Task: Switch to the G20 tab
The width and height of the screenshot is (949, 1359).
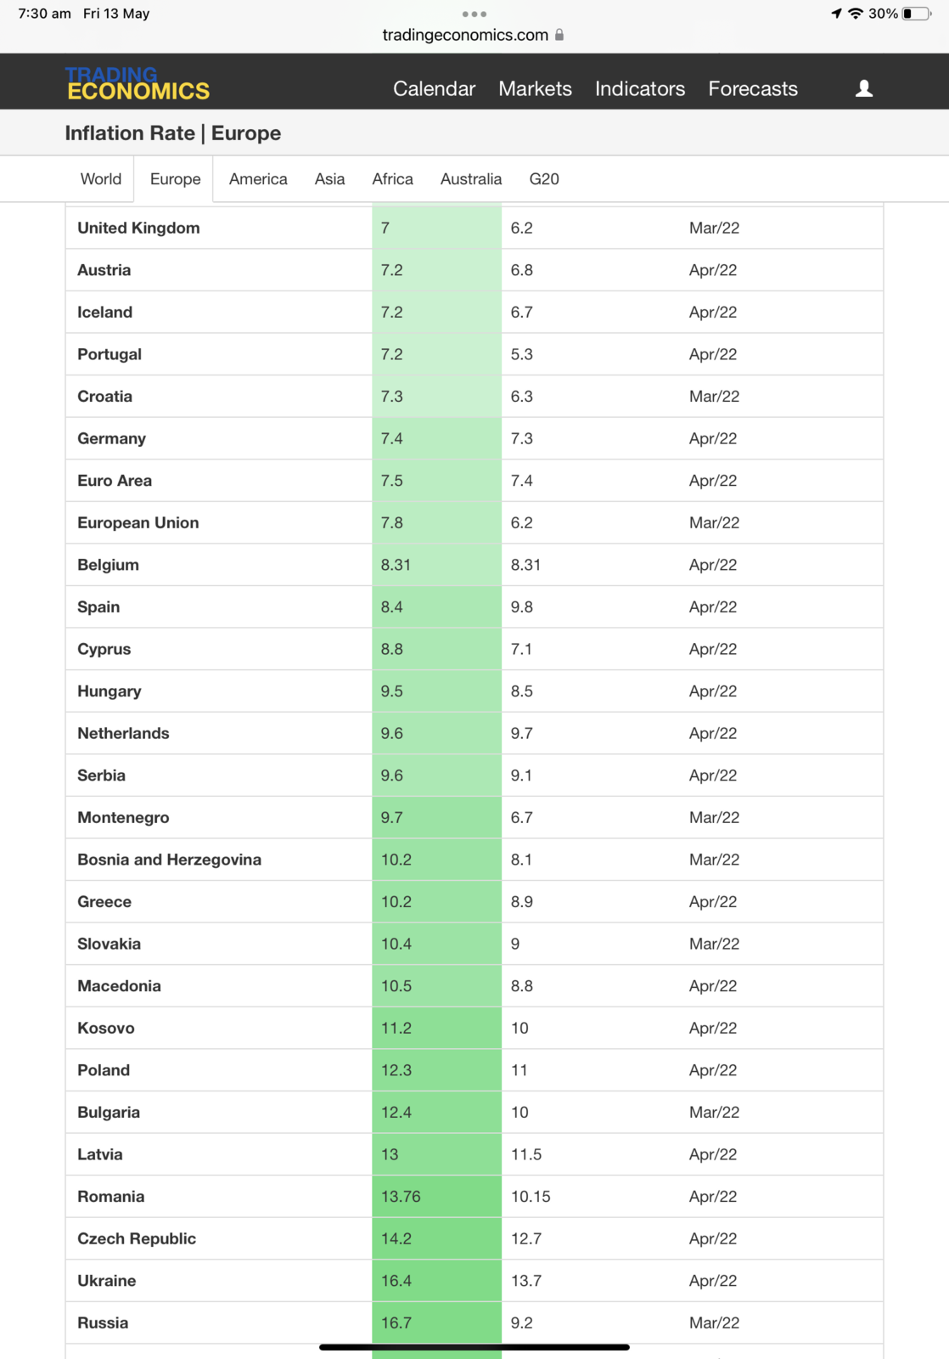Action: tap(543, 179)
